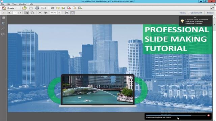
Task: Open the Help menu
Action: coord(31,4)
